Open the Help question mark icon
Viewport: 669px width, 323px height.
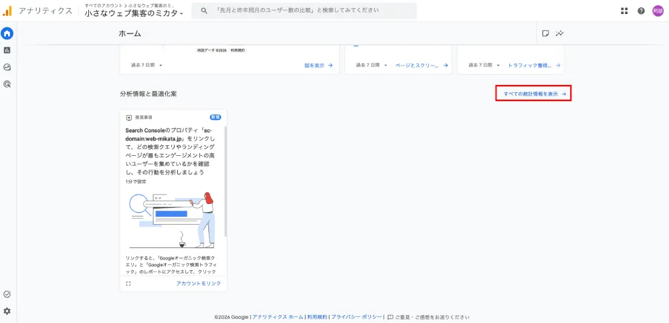point(641,11)
